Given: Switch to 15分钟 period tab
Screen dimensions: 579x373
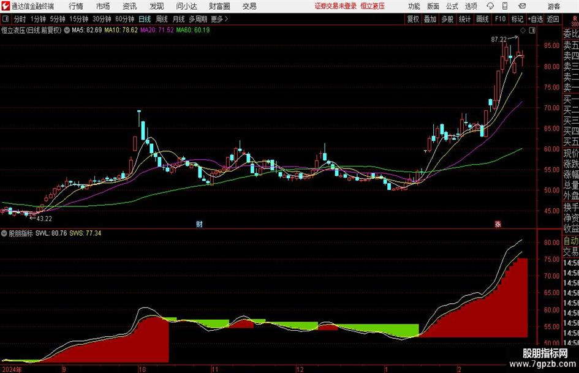Looking at the screenshot, I should [x=79, y=19].
